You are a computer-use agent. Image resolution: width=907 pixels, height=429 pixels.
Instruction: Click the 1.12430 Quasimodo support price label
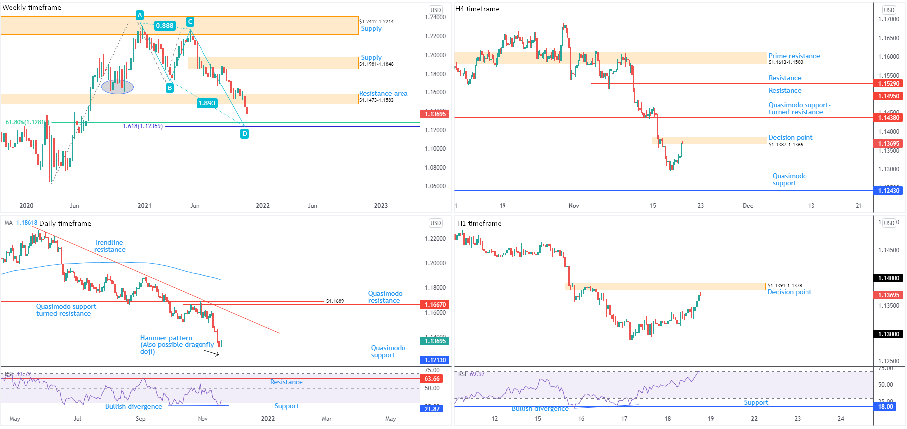point(889,191)
